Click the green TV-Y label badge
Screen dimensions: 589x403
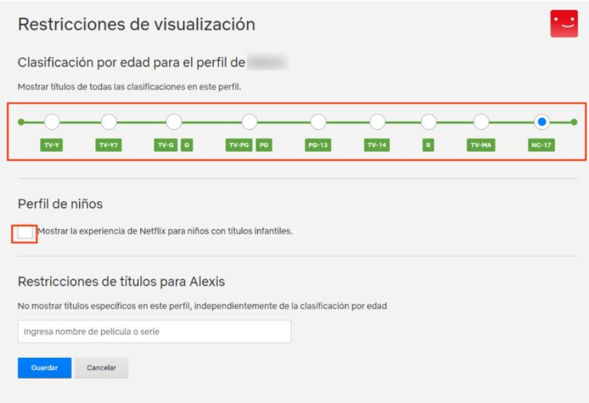click(x=52, y=145)
